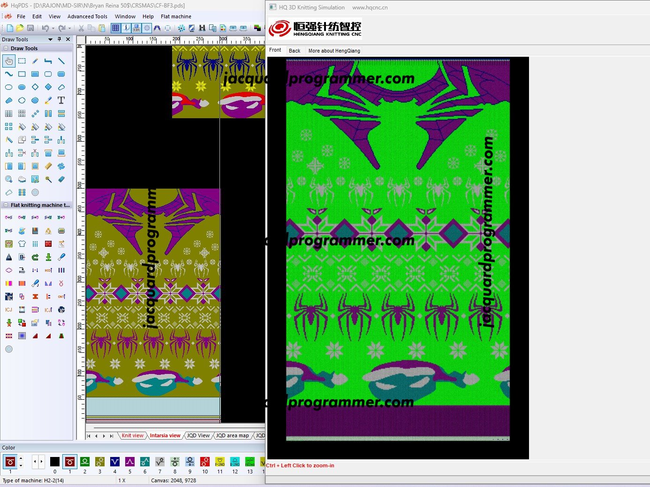Open the Advanceed Tools menu
The width and height of the screenshot is (650, 487).
[x=87, y=16]
